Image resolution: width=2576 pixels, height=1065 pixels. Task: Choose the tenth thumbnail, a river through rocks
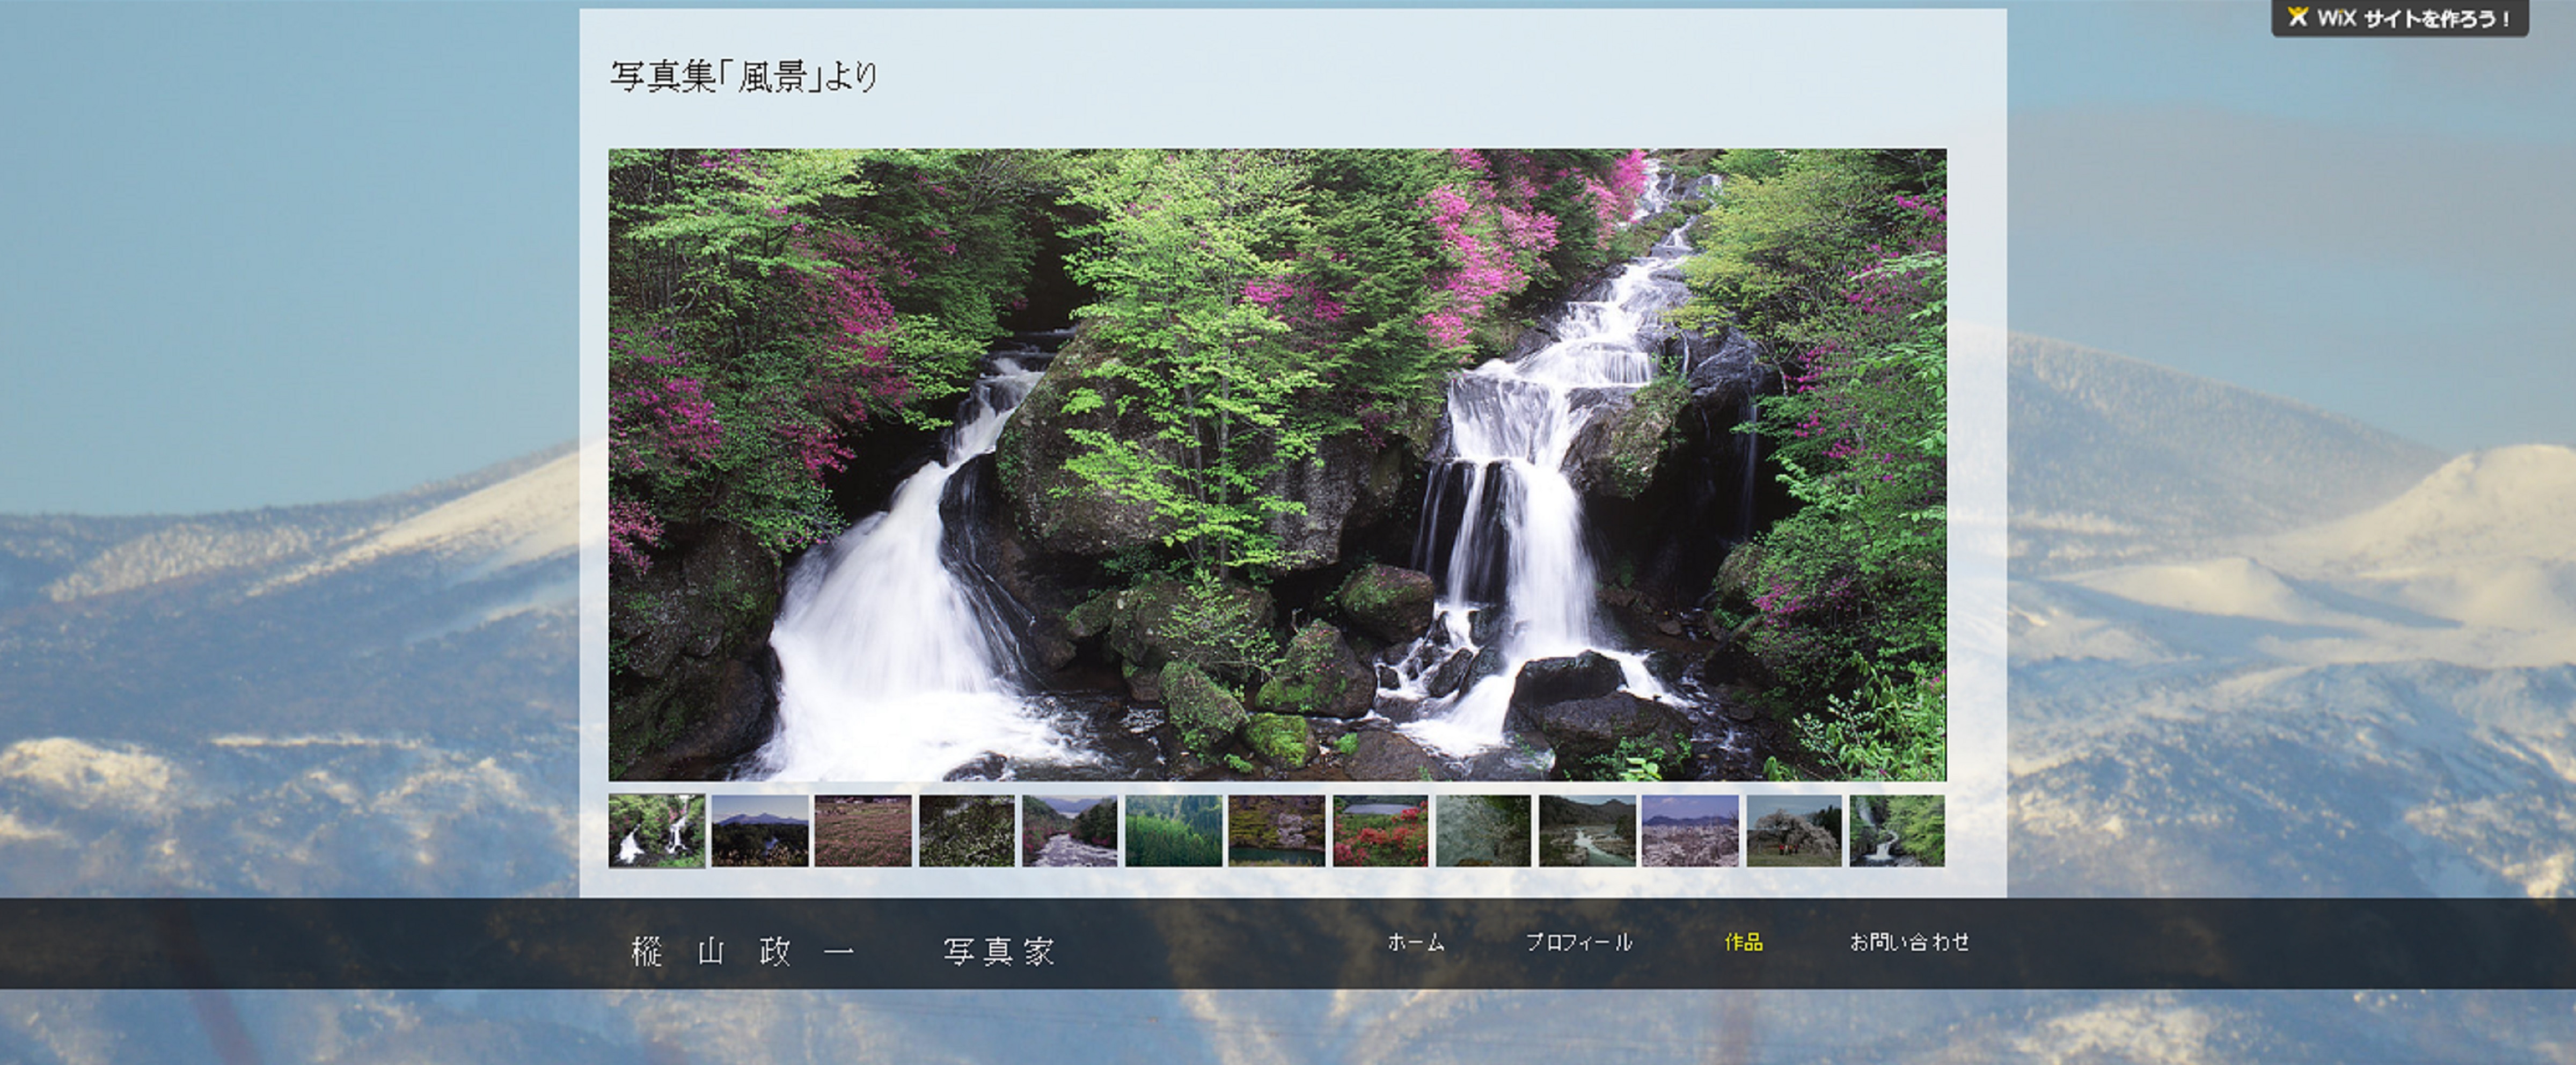[1587, 831]
